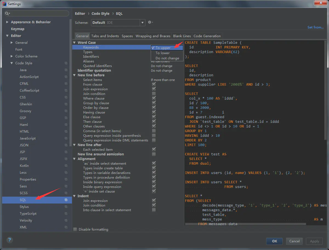This screenshot has width=329, height=250.
Task: Select Kotlin in Code Style list
Action: [24, 166]
